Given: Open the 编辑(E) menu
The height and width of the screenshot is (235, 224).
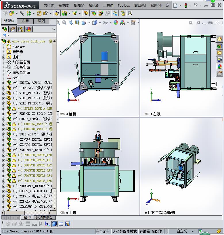Looking at the screenshot, I should 64,5.
